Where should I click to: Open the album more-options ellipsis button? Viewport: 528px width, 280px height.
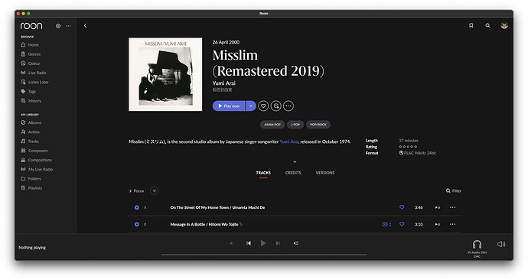[x=288, y=106]
